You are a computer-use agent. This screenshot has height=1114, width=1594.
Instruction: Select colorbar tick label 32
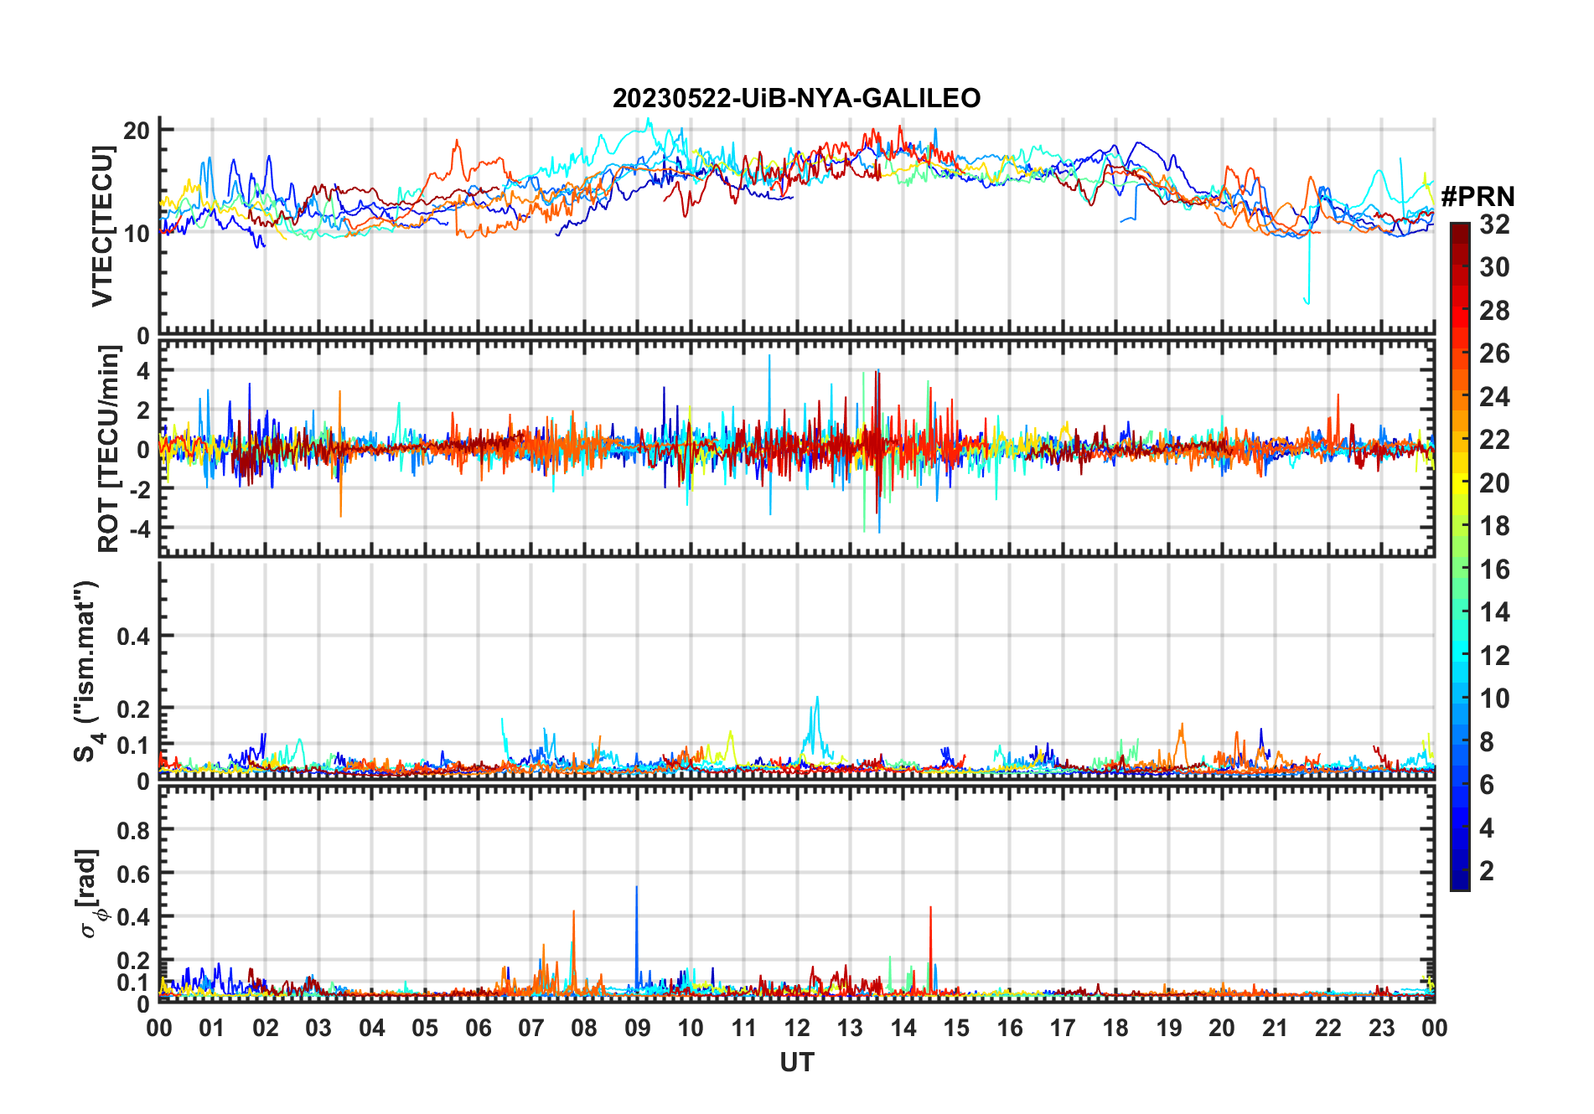1494,224
